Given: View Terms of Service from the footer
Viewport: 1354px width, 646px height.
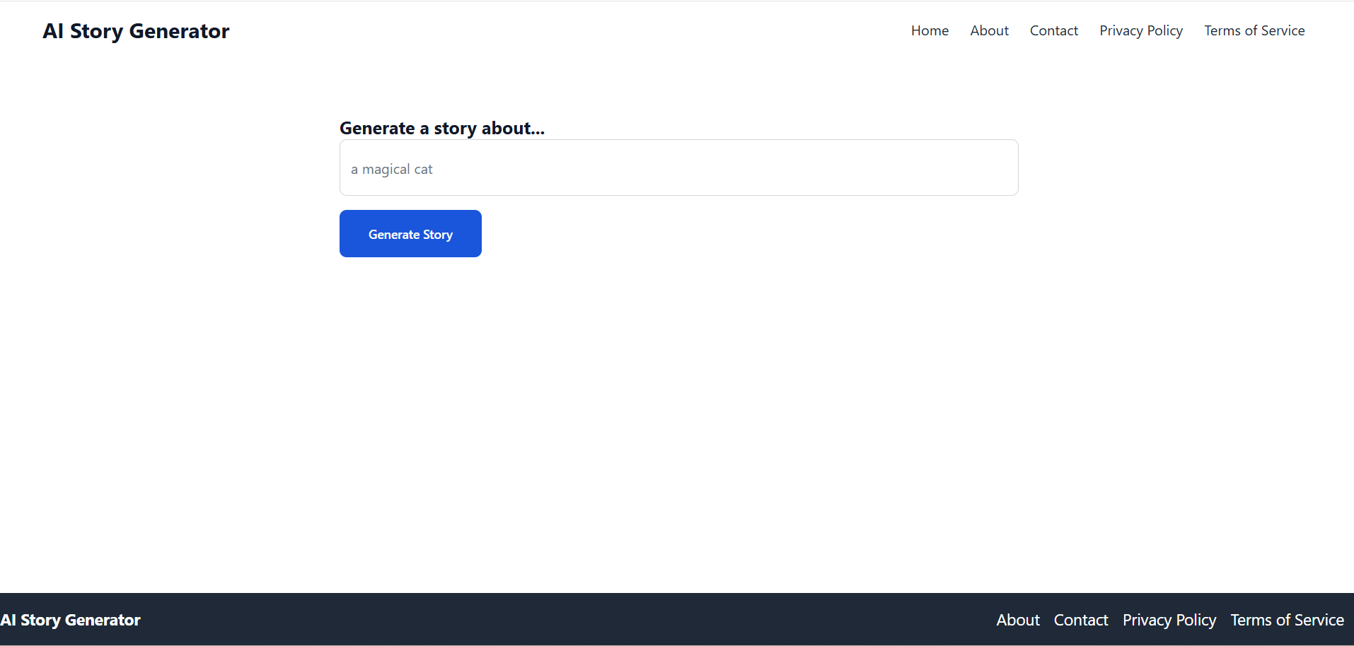Looking at the screenshot, I should [1286, 620].
